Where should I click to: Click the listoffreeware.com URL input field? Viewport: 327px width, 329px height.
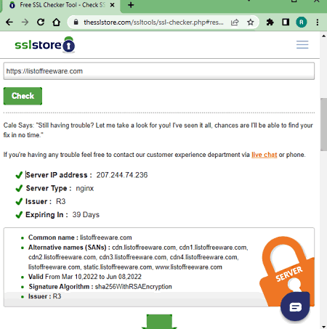[159, 71]
